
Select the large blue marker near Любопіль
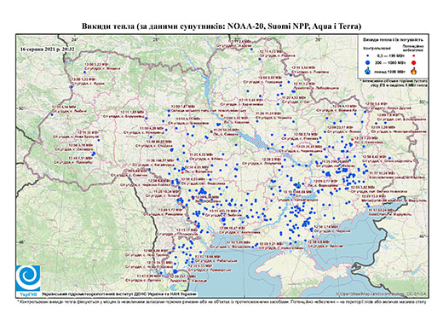click(x=223, y=219)
